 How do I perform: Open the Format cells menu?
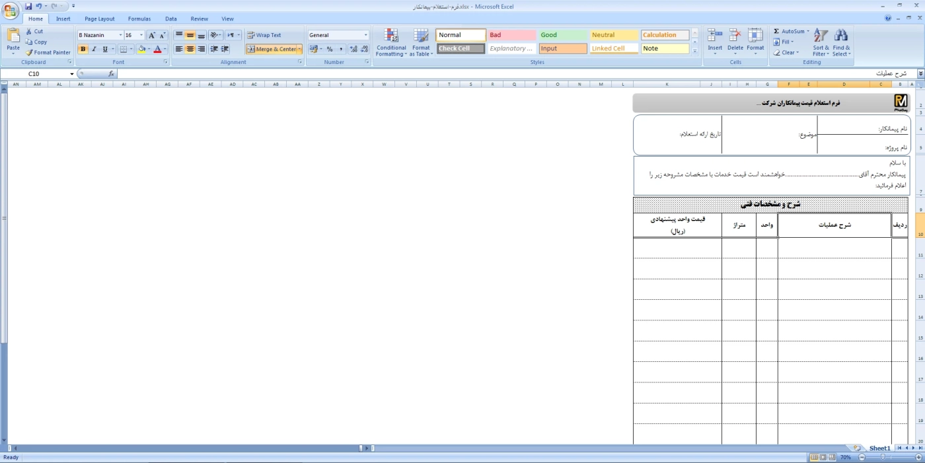755,42
